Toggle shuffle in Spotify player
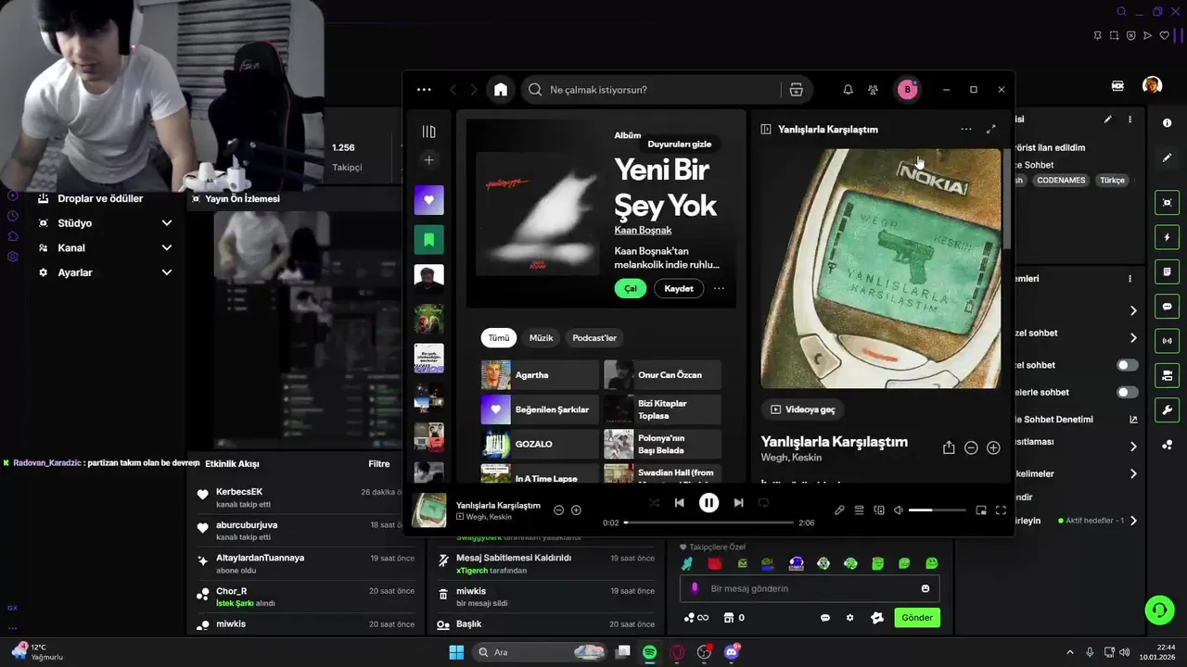The height and width of the screenshot is (667, 1187). coord(654,503)
